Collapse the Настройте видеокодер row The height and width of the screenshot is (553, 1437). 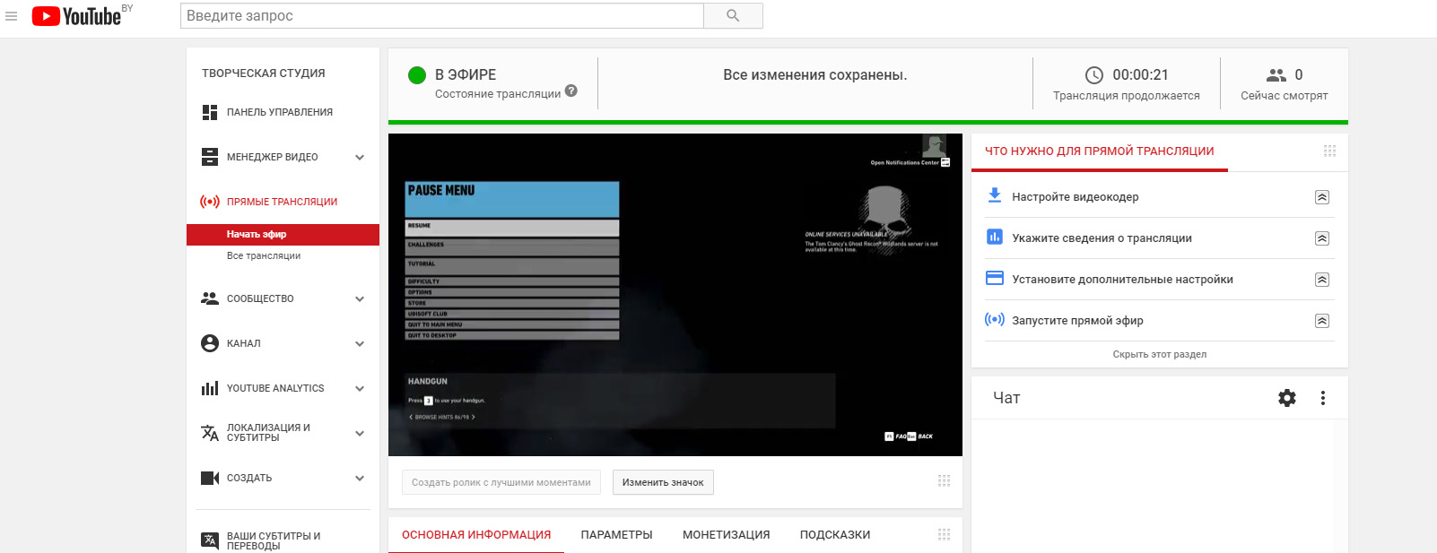pos(1322,197)
